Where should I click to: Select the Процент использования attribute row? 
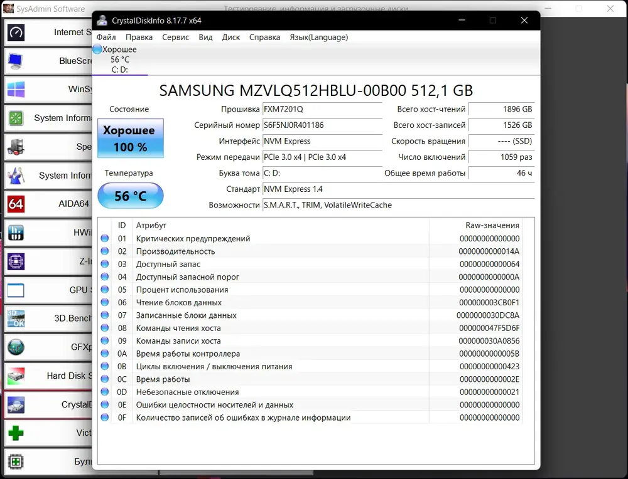[181, 290]
